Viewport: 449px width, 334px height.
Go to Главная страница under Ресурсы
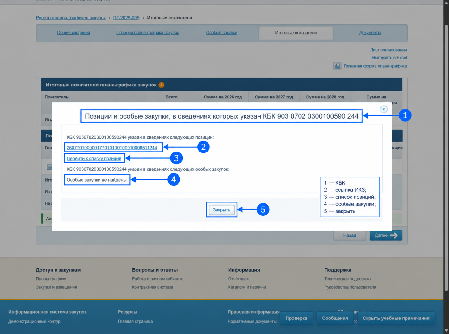pos(135,321)
